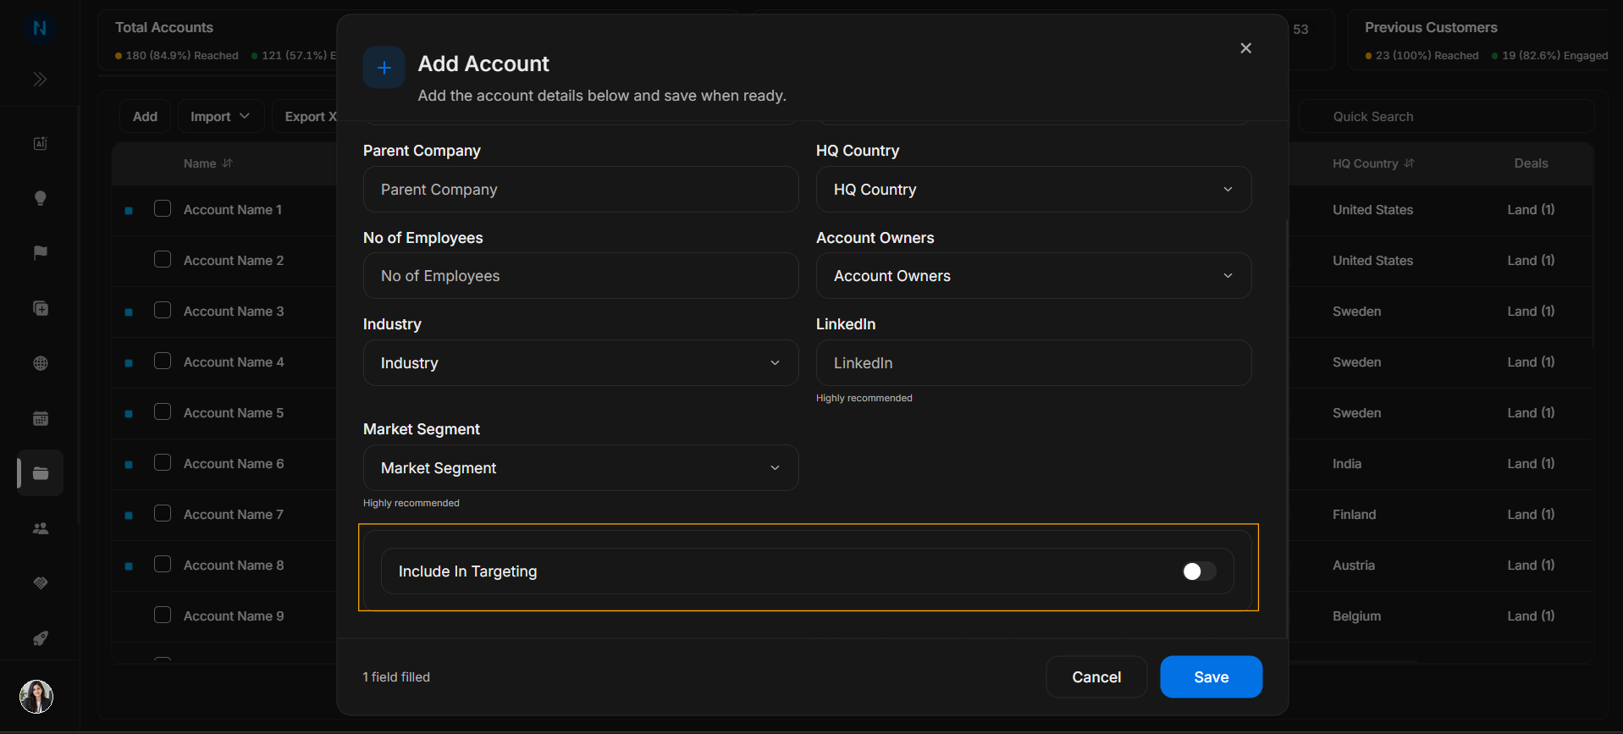Click the Deals column header
Image resolution: width=1623 pixels, height=734 pixels.
point(1531,163)
